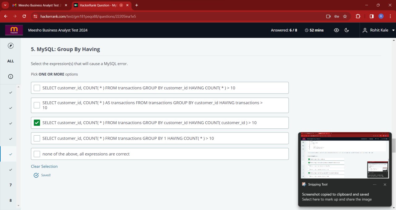
Task: Close the Meesho Business Analyst Test tab
Action: tap(66, 5)
